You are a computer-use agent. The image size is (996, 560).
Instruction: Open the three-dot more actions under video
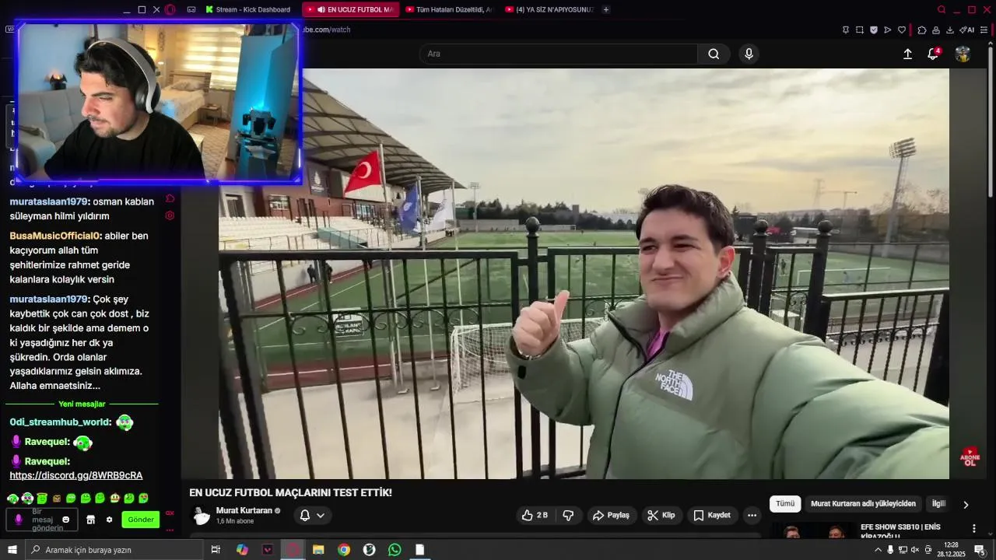click(x=752, y=515)
